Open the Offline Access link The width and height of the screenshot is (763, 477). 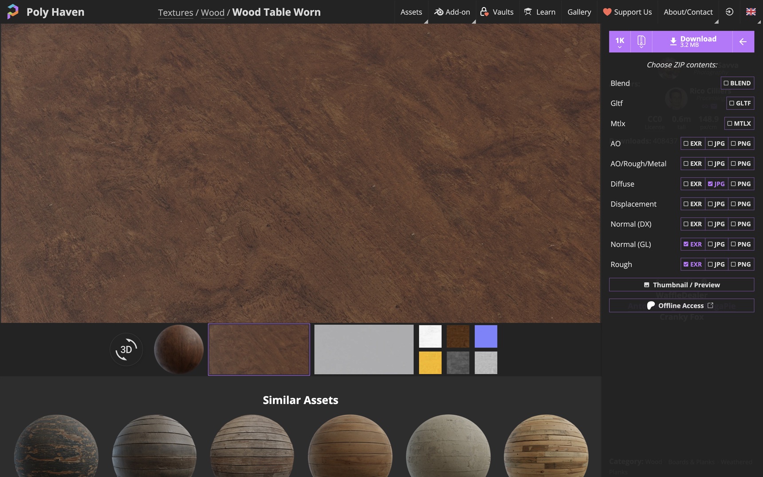click(681, 305)
